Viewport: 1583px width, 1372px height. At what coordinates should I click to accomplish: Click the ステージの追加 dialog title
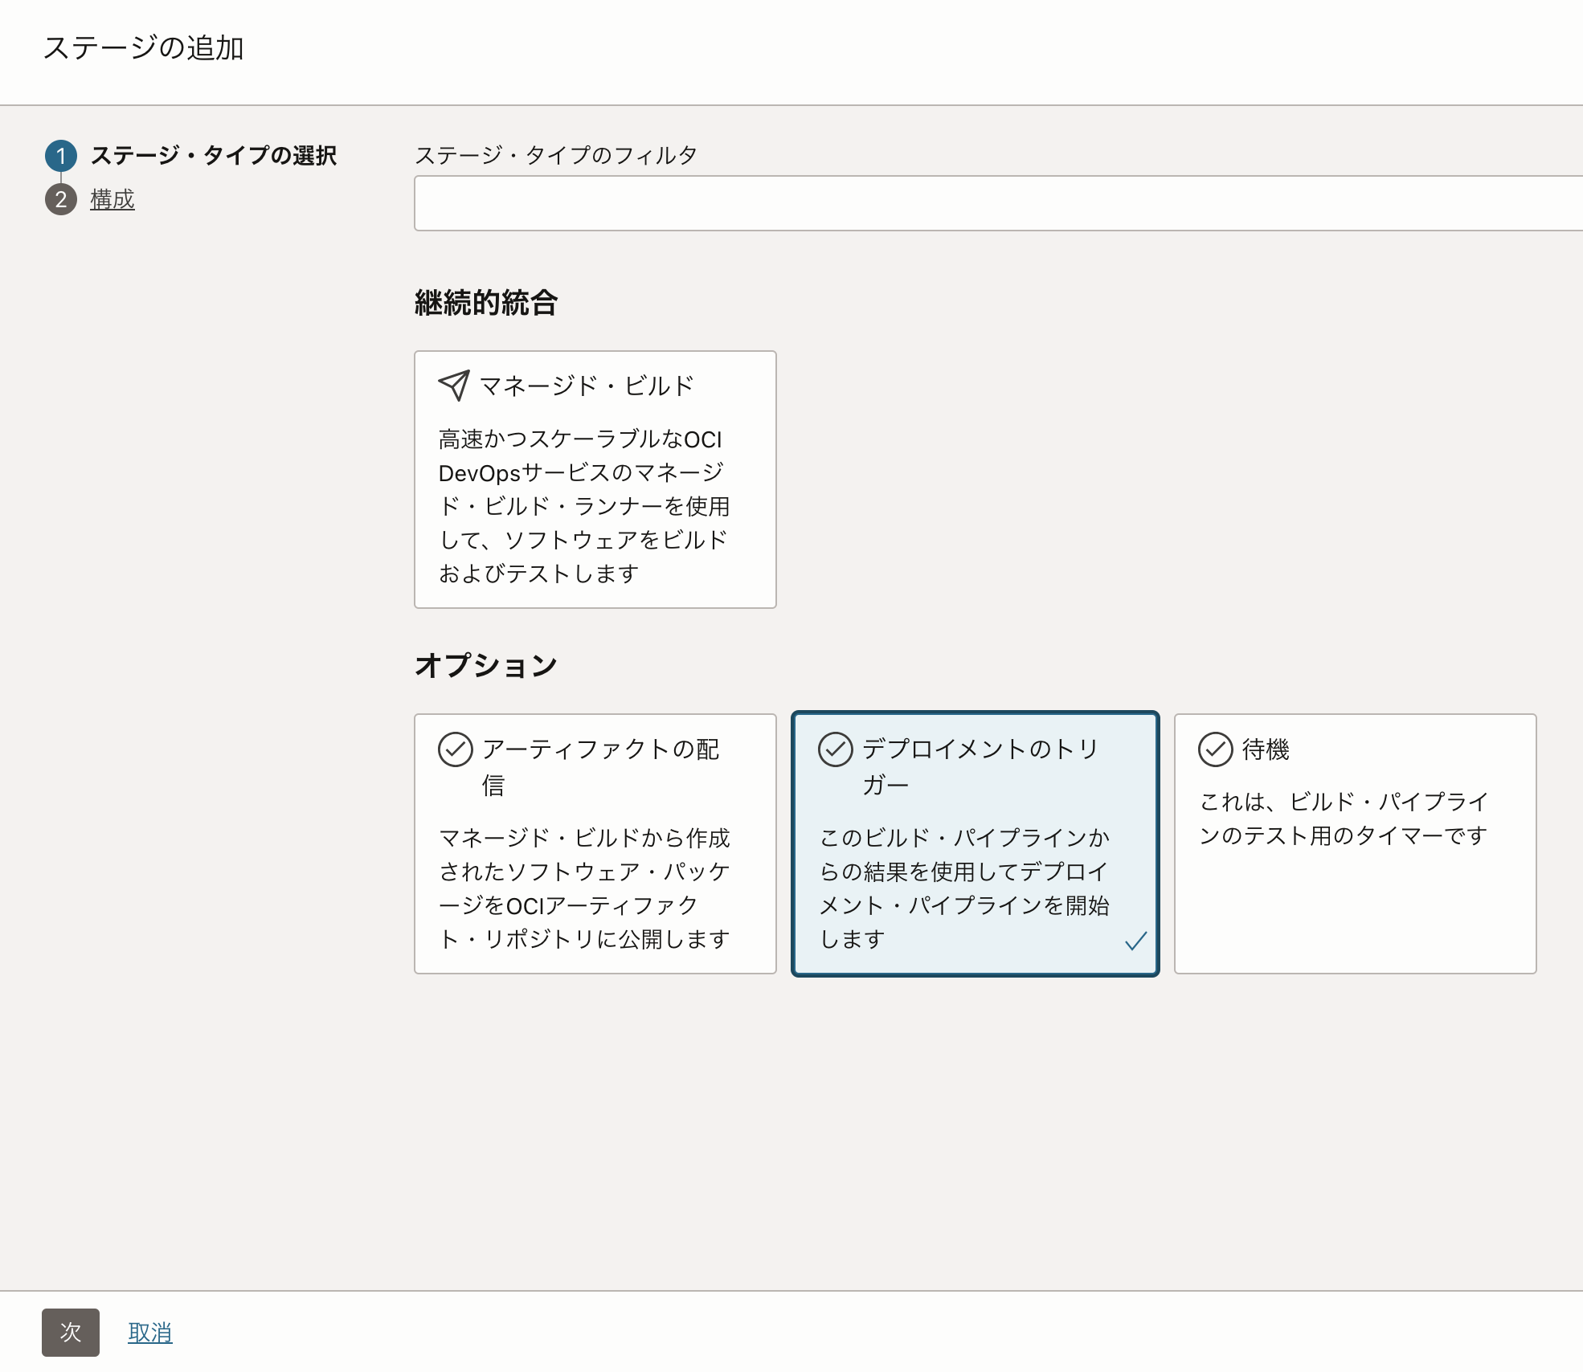pos(144,48)
